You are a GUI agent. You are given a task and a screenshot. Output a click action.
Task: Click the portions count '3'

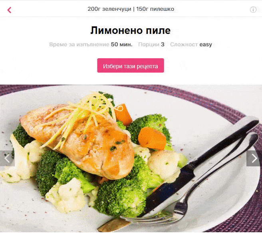[x=163, y=44]
